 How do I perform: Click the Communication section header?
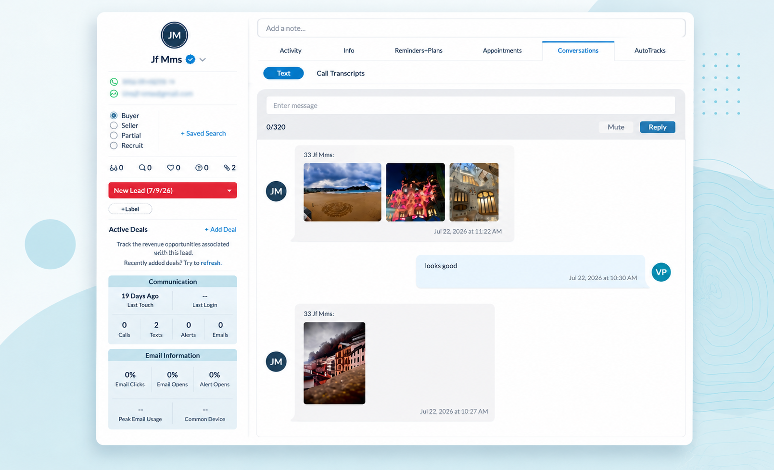pos(173,282)
